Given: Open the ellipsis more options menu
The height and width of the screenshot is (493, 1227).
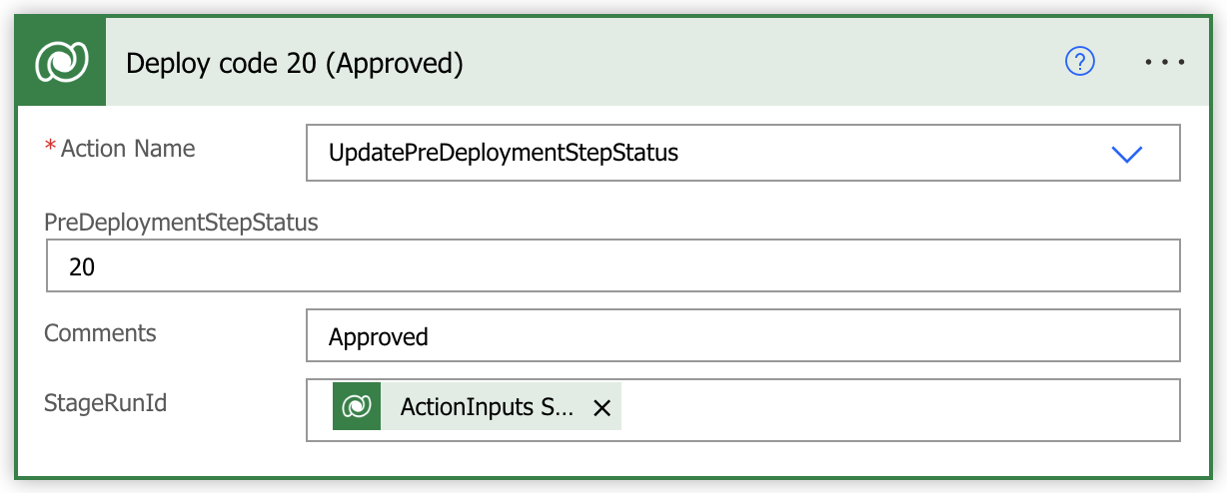Looking at the screenshot, I should coord(1164,62).
